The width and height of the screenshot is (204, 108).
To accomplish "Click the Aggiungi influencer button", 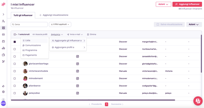I will tap(187, 4).
